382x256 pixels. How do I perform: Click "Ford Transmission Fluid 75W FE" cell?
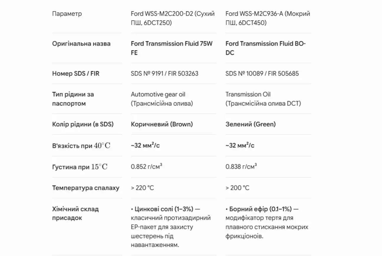coord(172,48)
